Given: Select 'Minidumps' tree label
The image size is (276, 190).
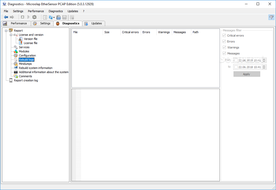Looking at the screenshot, I should (25, 64).
